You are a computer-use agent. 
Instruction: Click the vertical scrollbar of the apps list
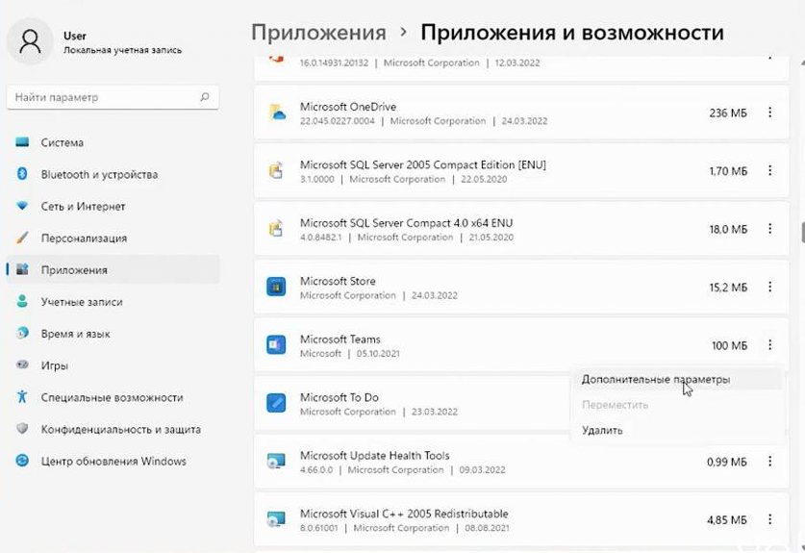801,234
